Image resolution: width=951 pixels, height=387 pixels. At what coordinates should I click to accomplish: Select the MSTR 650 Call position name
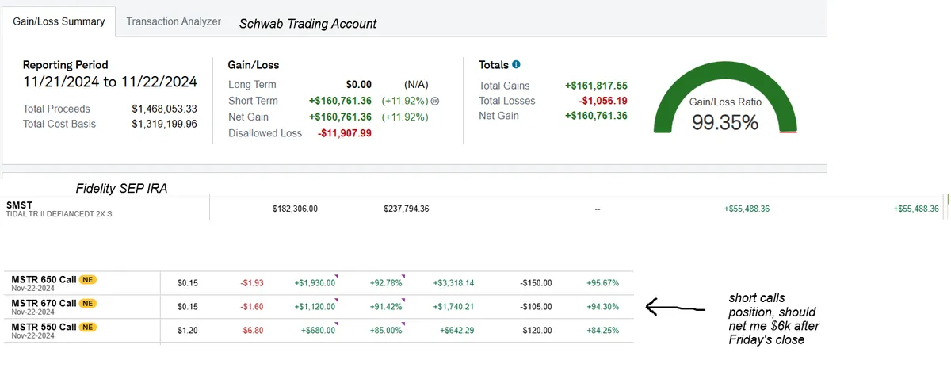pyautogui.click(x=44, y=281)
